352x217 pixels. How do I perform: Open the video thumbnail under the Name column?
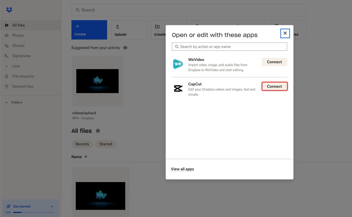(100, 196)
